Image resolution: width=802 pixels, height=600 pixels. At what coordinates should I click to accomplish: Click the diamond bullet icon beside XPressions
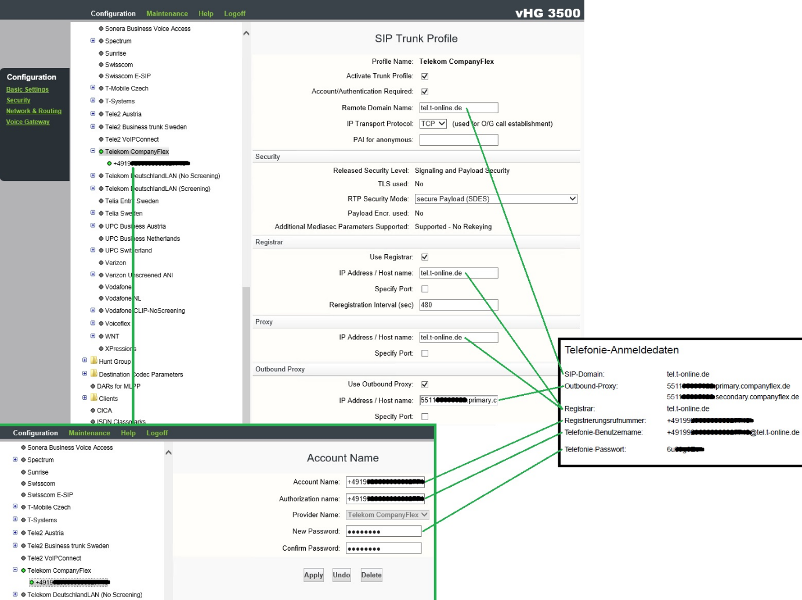101,349
